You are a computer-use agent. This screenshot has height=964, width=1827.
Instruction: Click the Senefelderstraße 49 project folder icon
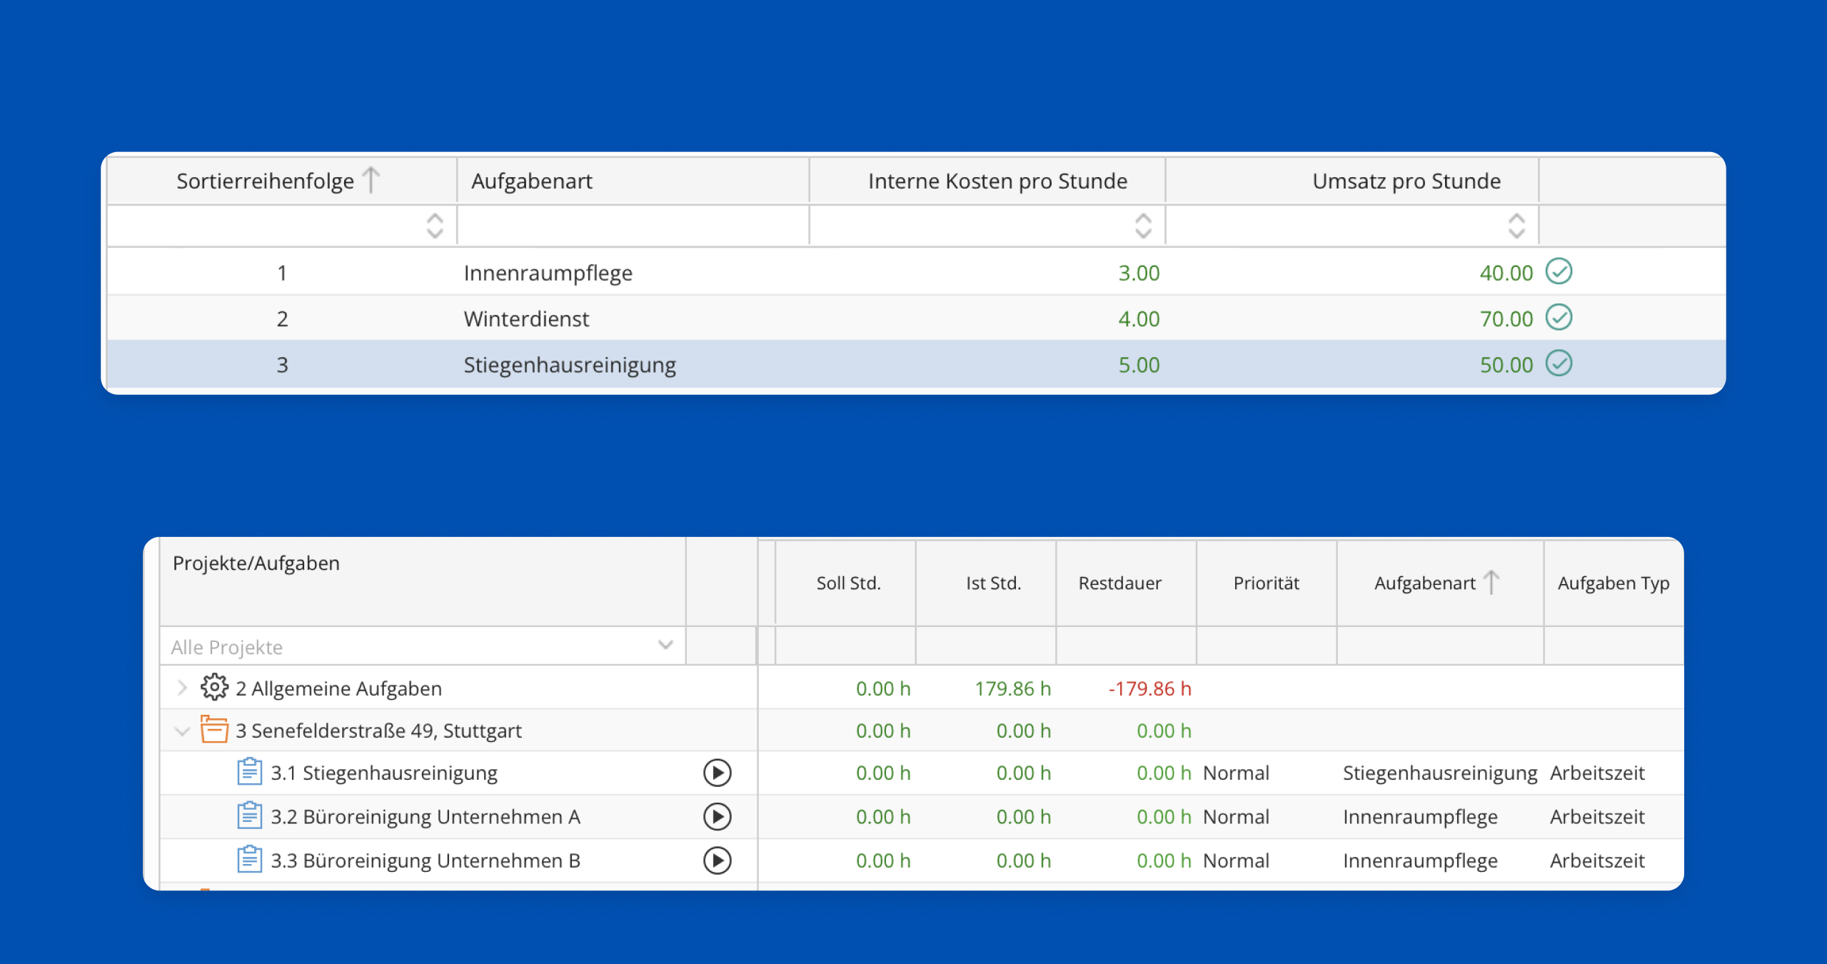coord(213,730)
